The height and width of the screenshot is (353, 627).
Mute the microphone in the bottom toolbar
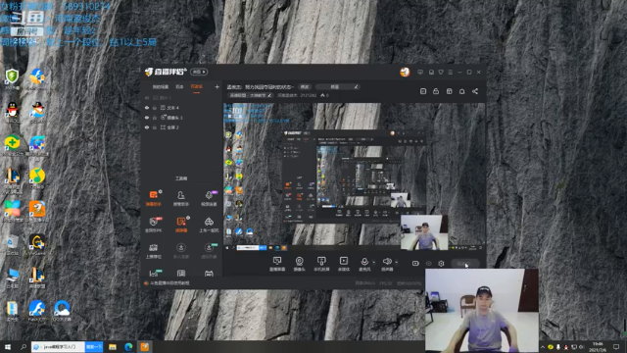coord(364,262)
